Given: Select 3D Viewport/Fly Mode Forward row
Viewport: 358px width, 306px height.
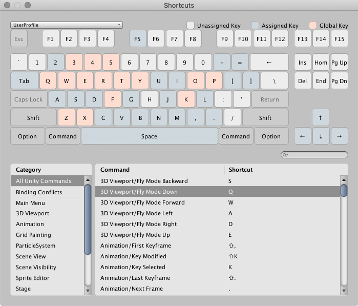Looking at the screenshot, I should click(x=218, y=202).
